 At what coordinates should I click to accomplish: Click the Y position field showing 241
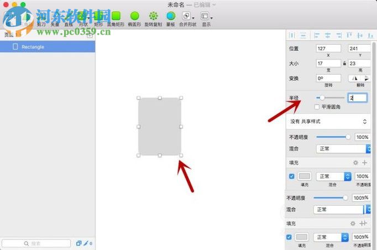tap(360, 48)
